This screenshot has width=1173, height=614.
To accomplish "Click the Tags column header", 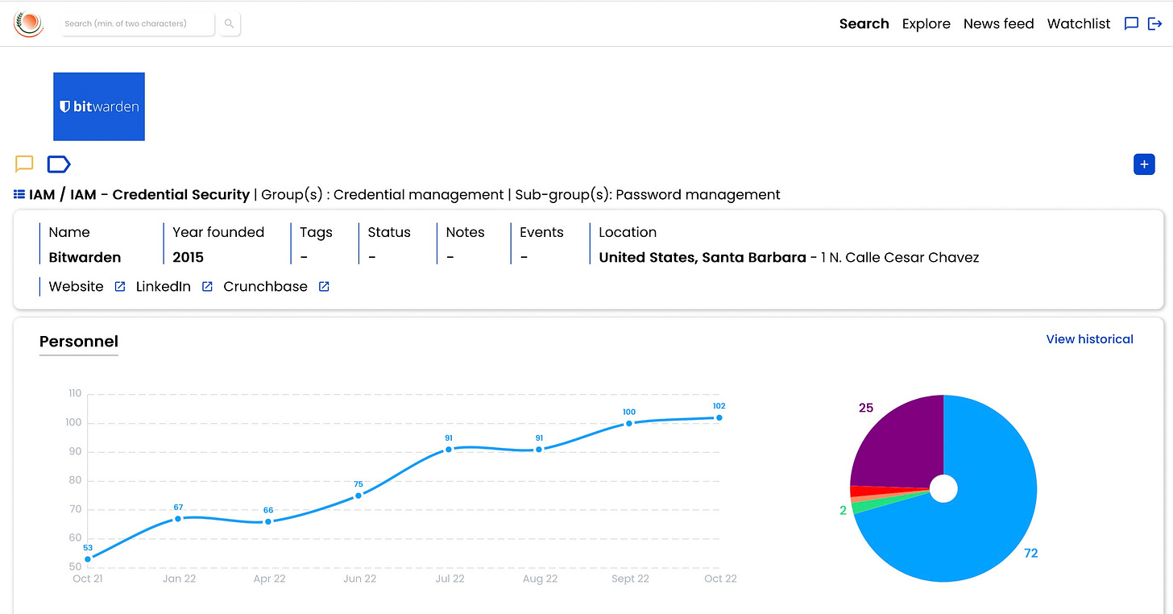I will tap(316, 232).
